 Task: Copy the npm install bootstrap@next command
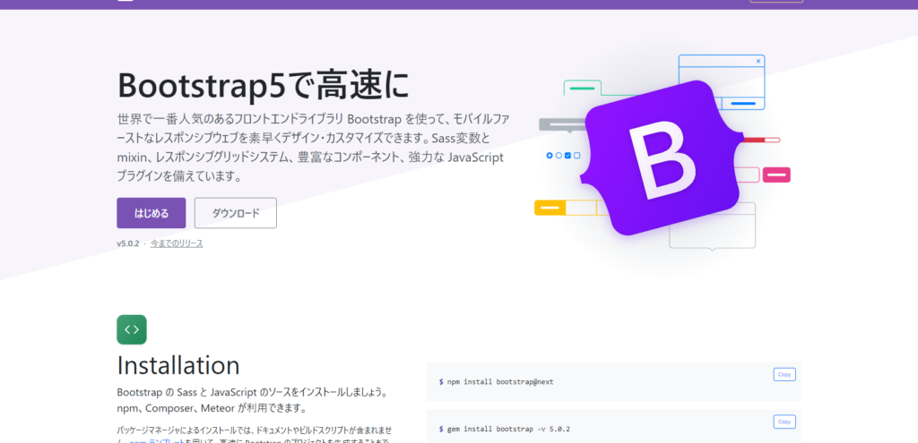point(784,375)
